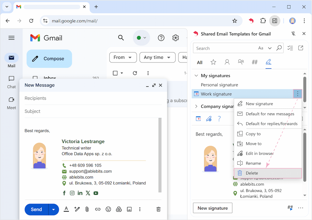Insert emoji in compose toolbar
Screen dimensions: 312x220
(x=108, y=209)
